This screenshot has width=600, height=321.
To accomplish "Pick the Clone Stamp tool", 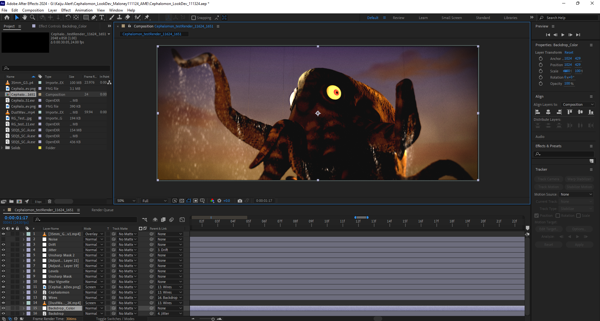I will pyautogui.click(x=119, y=17).
